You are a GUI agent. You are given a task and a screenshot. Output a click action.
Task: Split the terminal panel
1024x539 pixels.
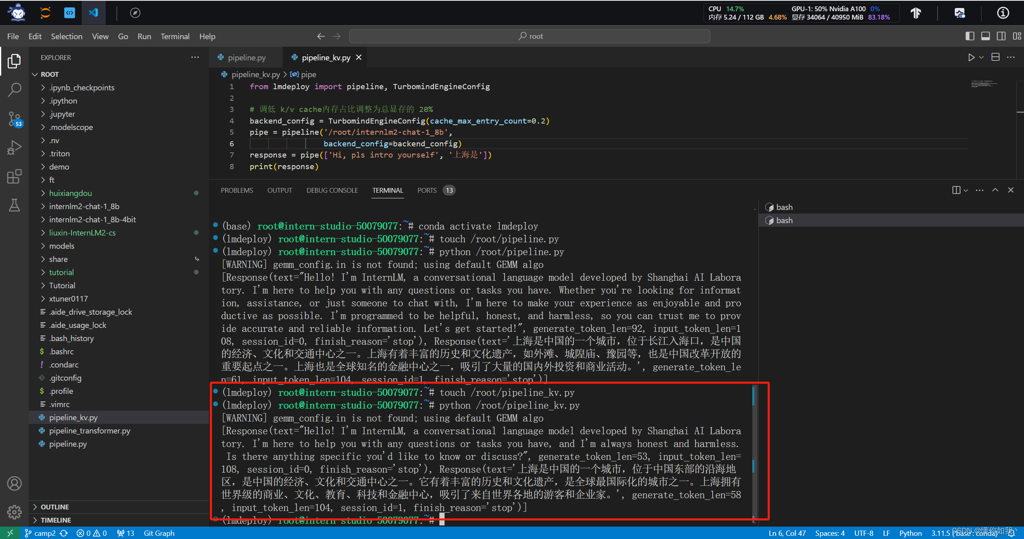[956, 190]
